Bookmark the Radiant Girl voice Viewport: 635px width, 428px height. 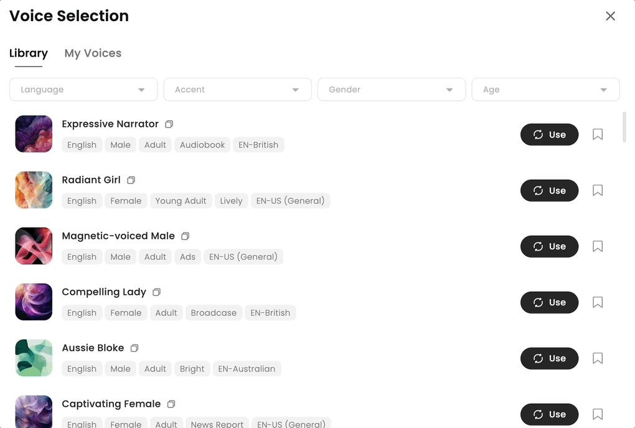click(x=598, y=190)
